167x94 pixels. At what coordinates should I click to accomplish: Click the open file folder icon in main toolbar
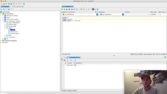(2, 4)
